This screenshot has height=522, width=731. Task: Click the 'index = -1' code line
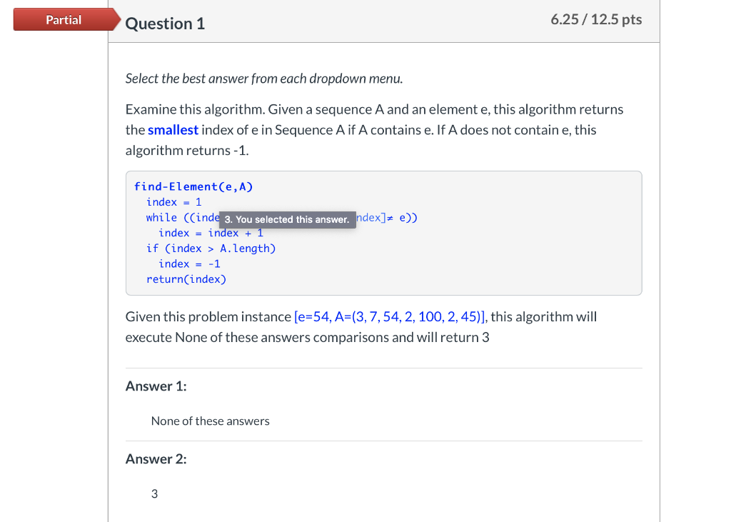[189, 264]
